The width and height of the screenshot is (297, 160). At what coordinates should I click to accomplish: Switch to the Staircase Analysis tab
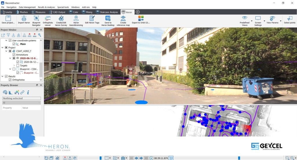(x=107, y=12)
